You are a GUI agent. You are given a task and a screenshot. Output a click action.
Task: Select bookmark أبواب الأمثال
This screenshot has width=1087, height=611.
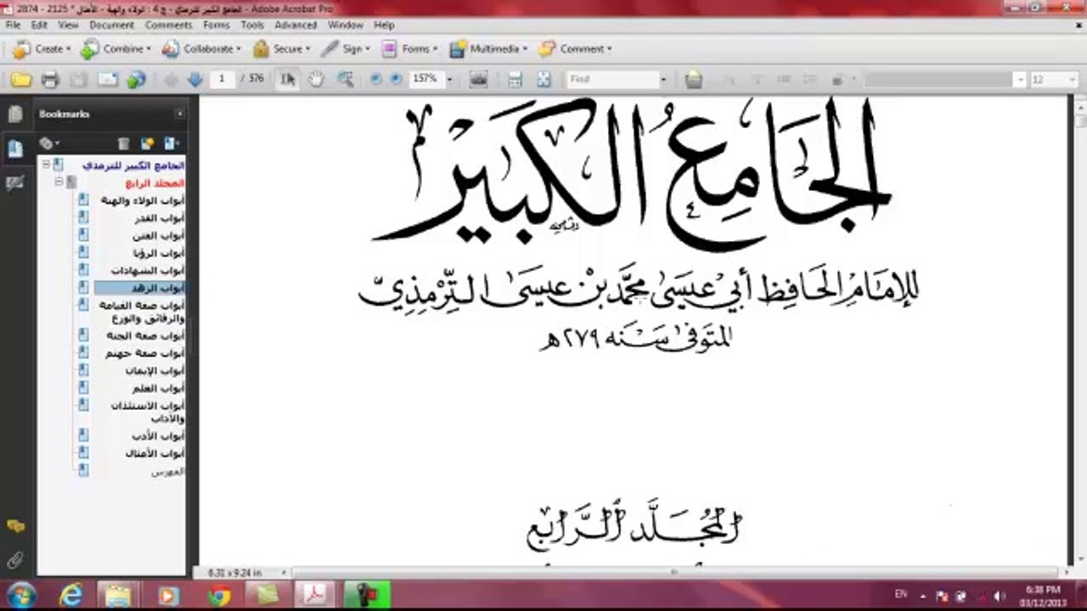(155, 453)
